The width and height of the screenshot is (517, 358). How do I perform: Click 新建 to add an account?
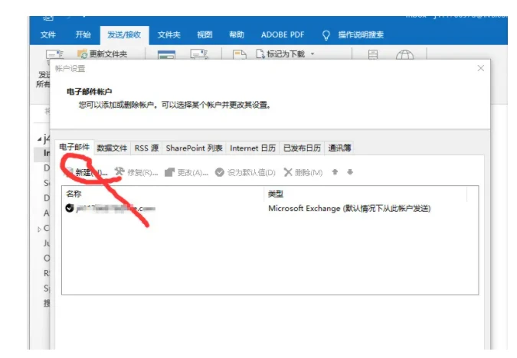[87, 172]
